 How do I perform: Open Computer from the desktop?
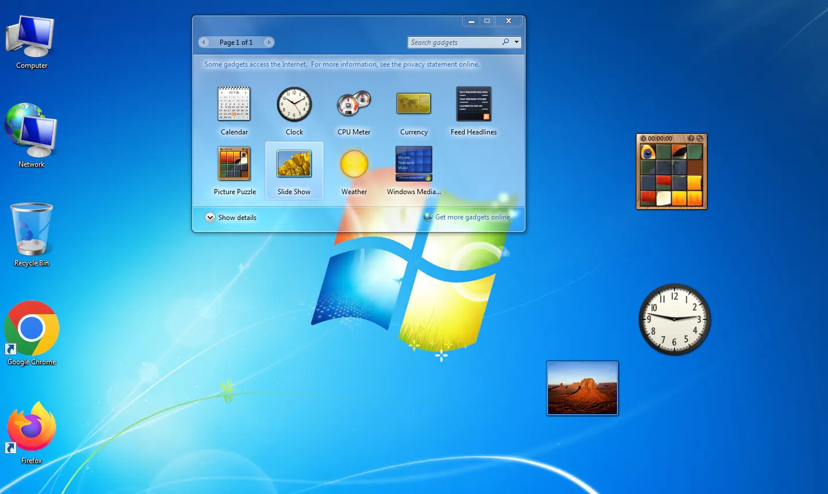coord(31,36)
